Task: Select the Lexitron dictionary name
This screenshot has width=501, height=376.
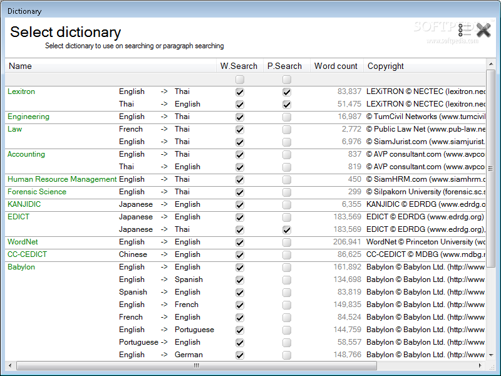Action: click(21, 91)
